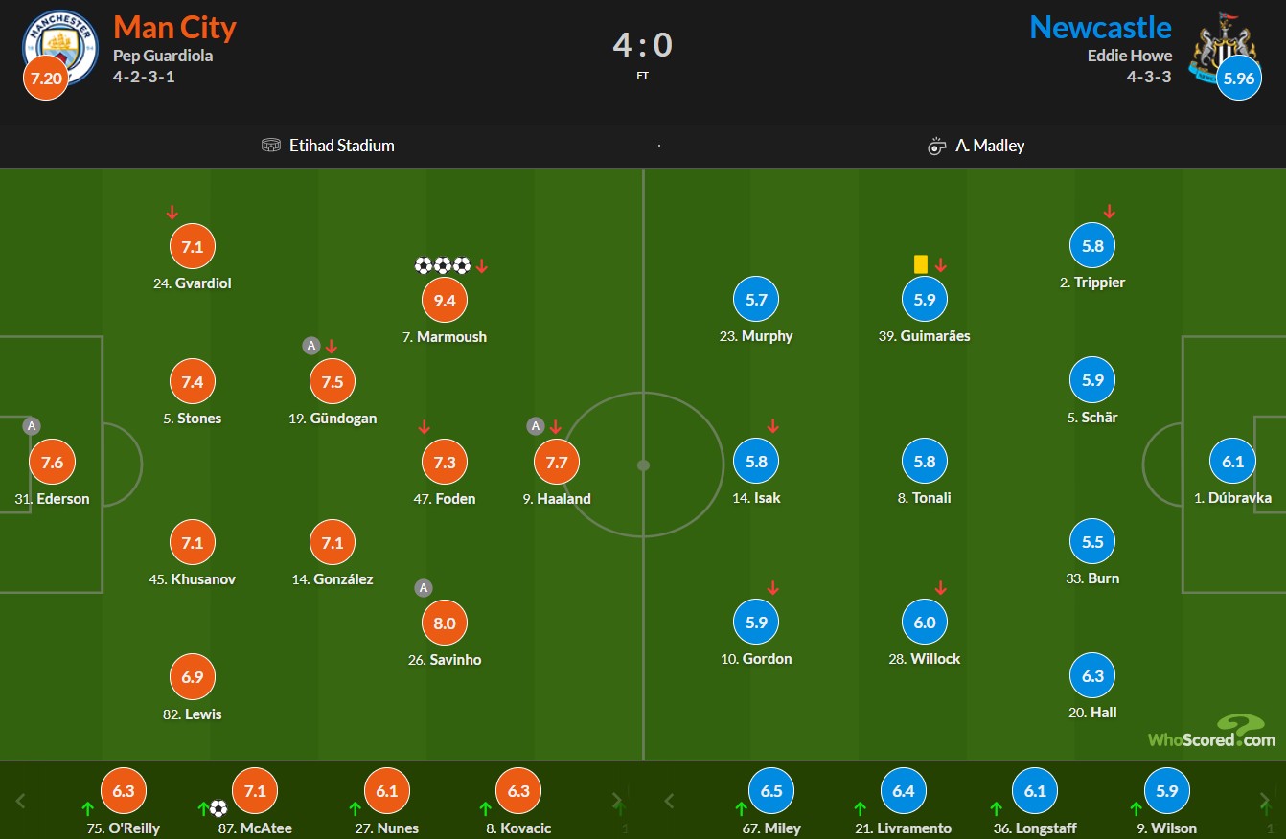
Task: Click the Manchester City club crest
Action: (x=61, y=48)
